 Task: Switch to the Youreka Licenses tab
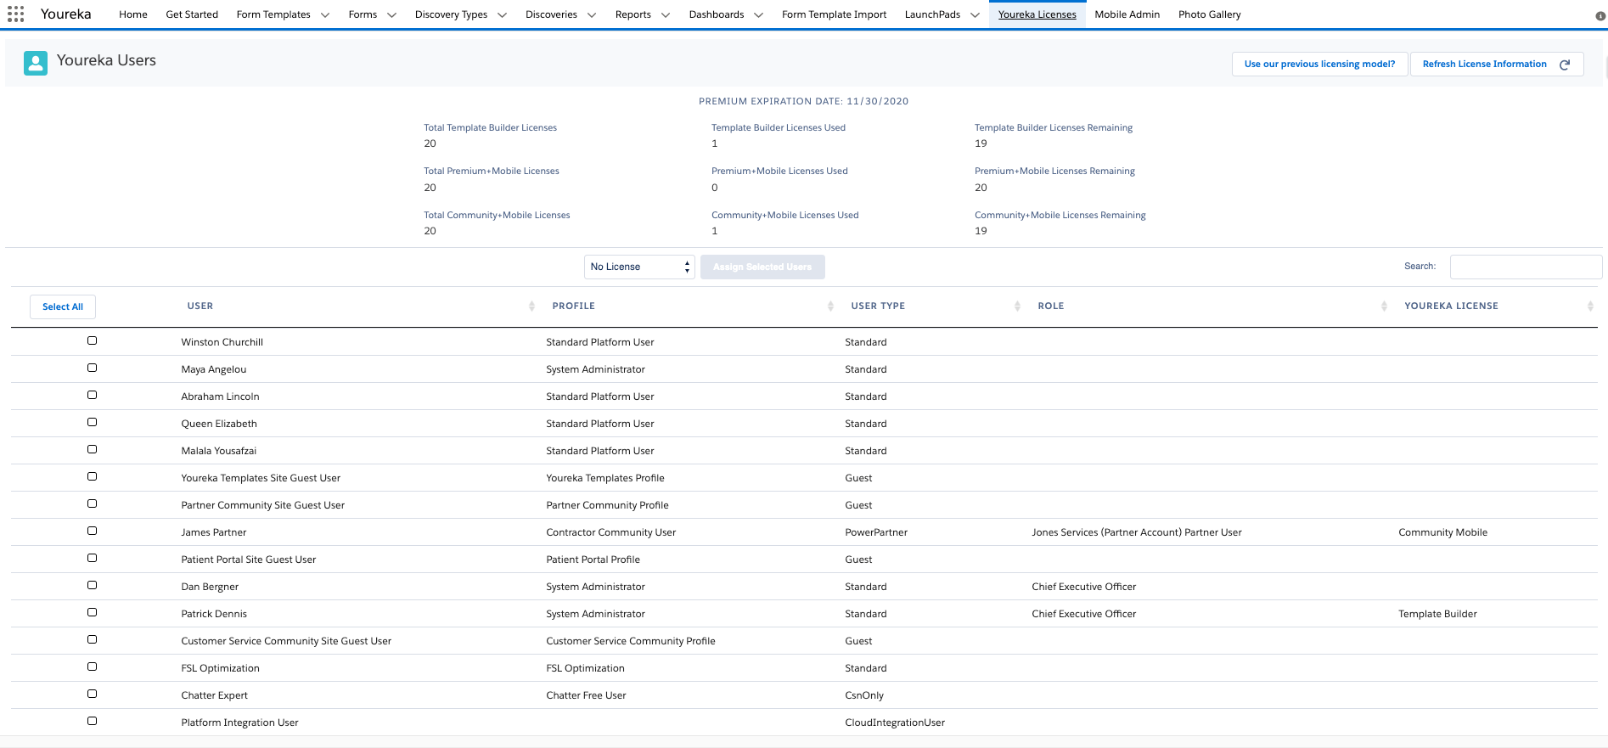click(1037, 14)
